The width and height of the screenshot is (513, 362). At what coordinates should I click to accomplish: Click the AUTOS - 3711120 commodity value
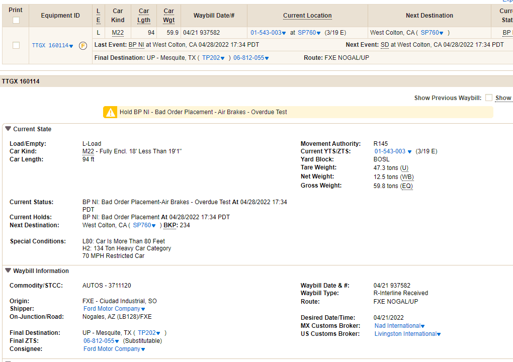[107, 286]
